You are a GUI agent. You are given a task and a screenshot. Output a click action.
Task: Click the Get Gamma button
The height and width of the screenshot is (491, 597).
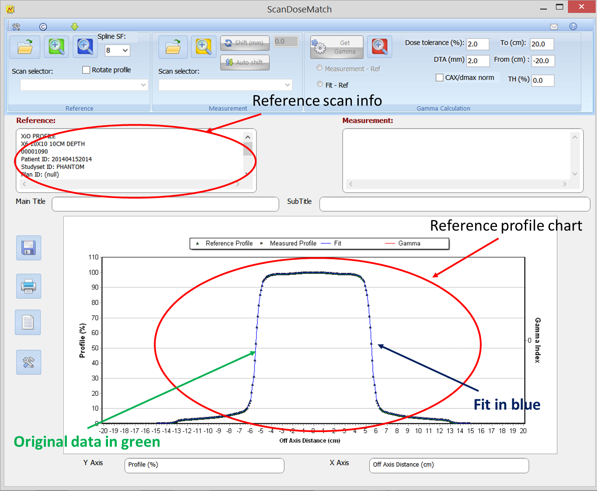click(337, 47)
